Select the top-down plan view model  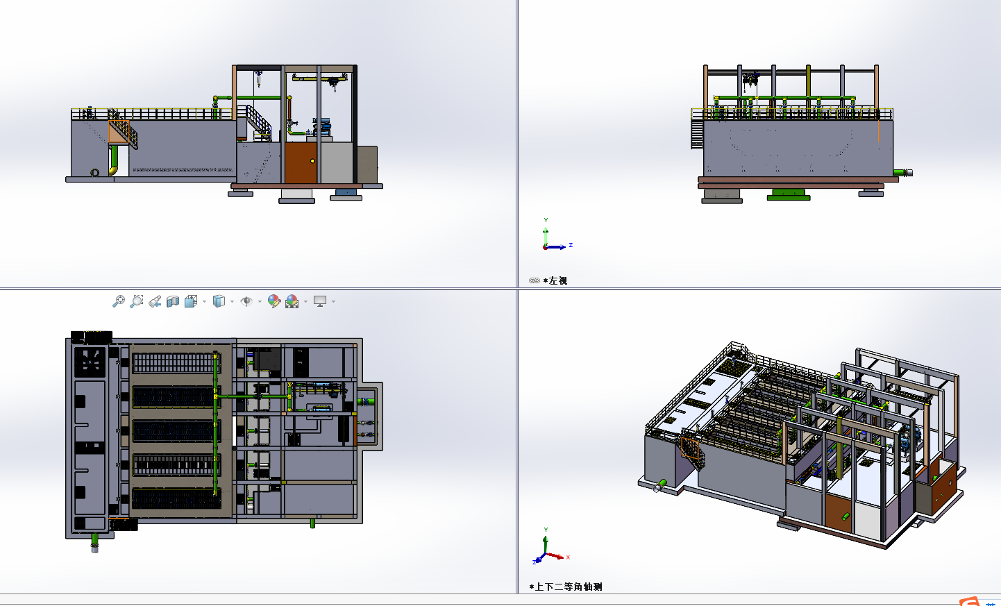[x=224, y=441]
